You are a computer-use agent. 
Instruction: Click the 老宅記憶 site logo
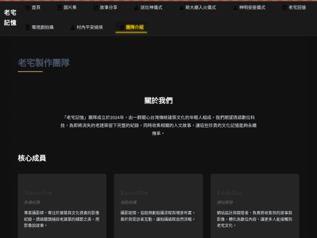point(10,18)
